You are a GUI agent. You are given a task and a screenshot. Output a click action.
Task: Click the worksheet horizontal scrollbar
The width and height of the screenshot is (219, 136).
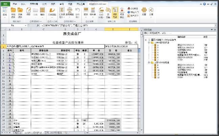point(113,133)
